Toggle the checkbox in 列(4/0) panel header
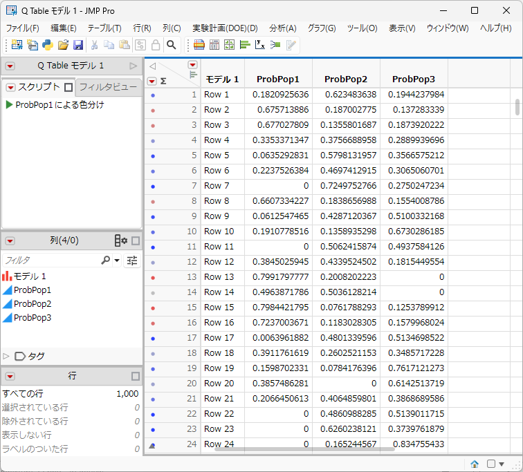The width and height of the screenshot is (523, 472). click(136, 240)
